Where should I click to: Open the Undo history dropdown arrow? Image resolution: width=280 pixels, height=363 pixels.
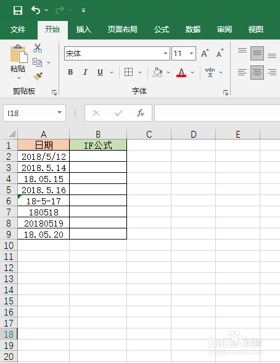(x=46, y=10)
